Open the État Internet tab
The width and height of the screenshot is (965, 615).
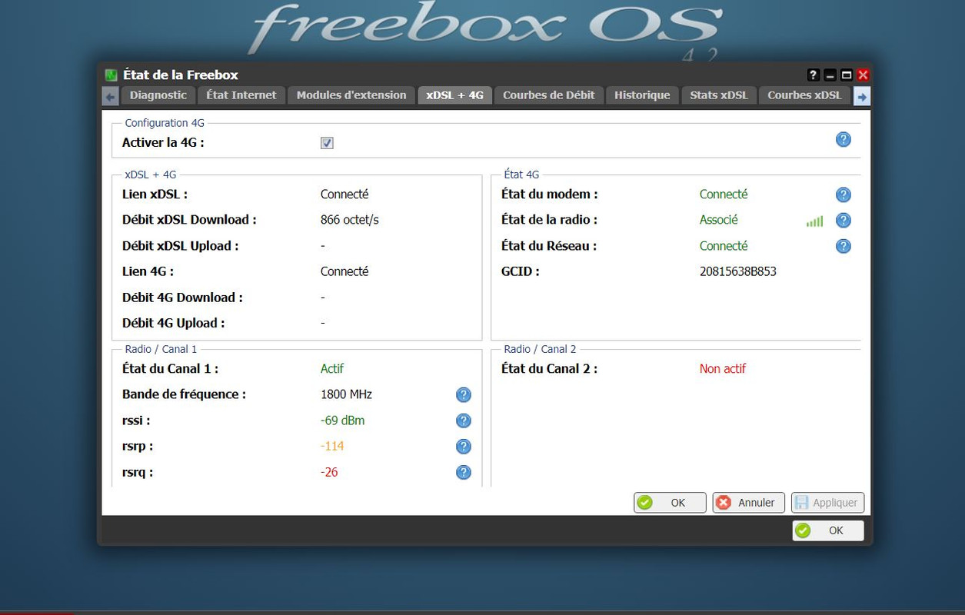[x=241, y=95]
